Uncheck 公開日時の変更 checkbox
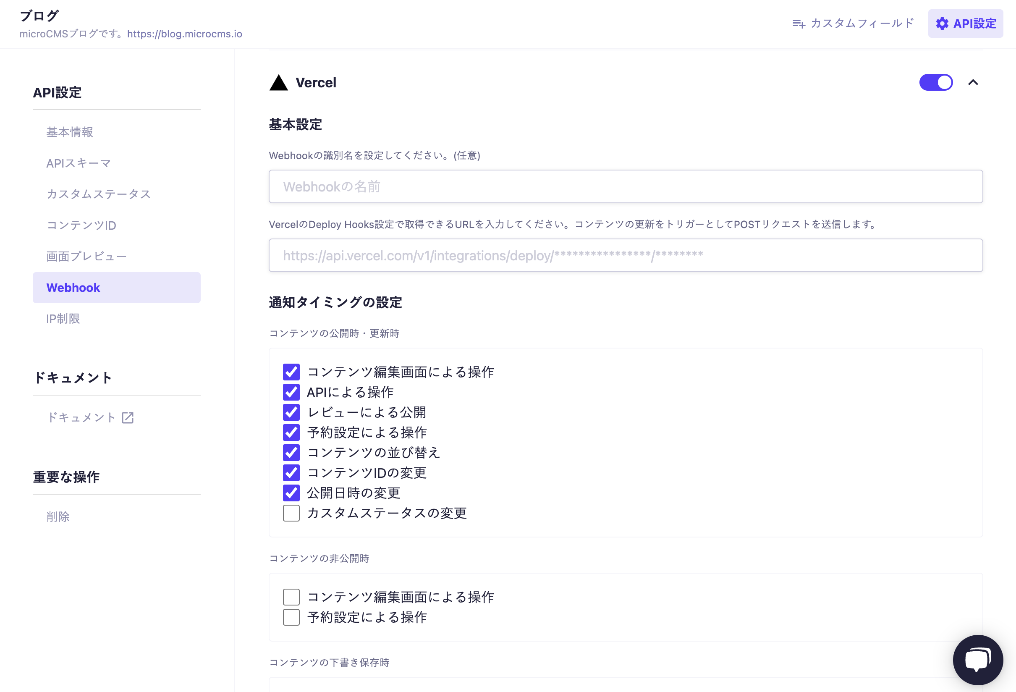This screenshot has width=1016, height=692. (x=291, y=493)
